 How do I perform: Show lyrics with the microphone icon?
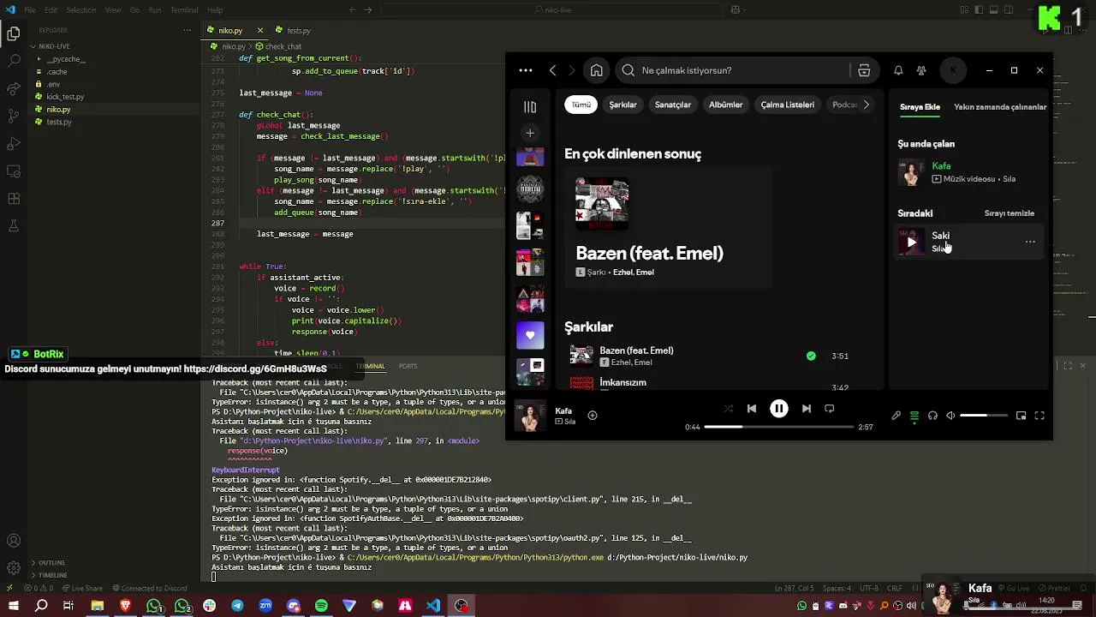point(896,416)
